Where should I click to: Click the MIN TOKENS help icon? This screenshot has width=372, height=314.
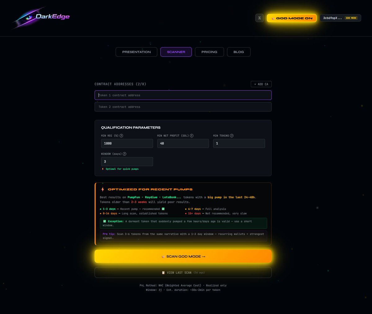[x=232, y=136]
